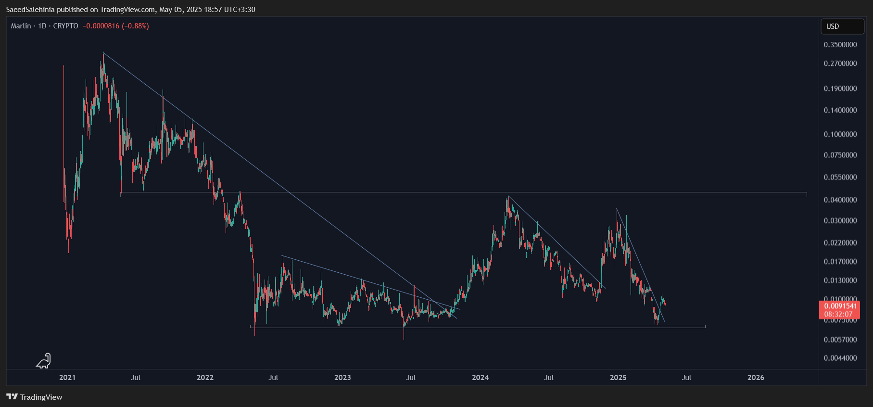Viewport: 873px width, 407px height.
Task: Click the 2024 time axis label
Action: [481, 378]
